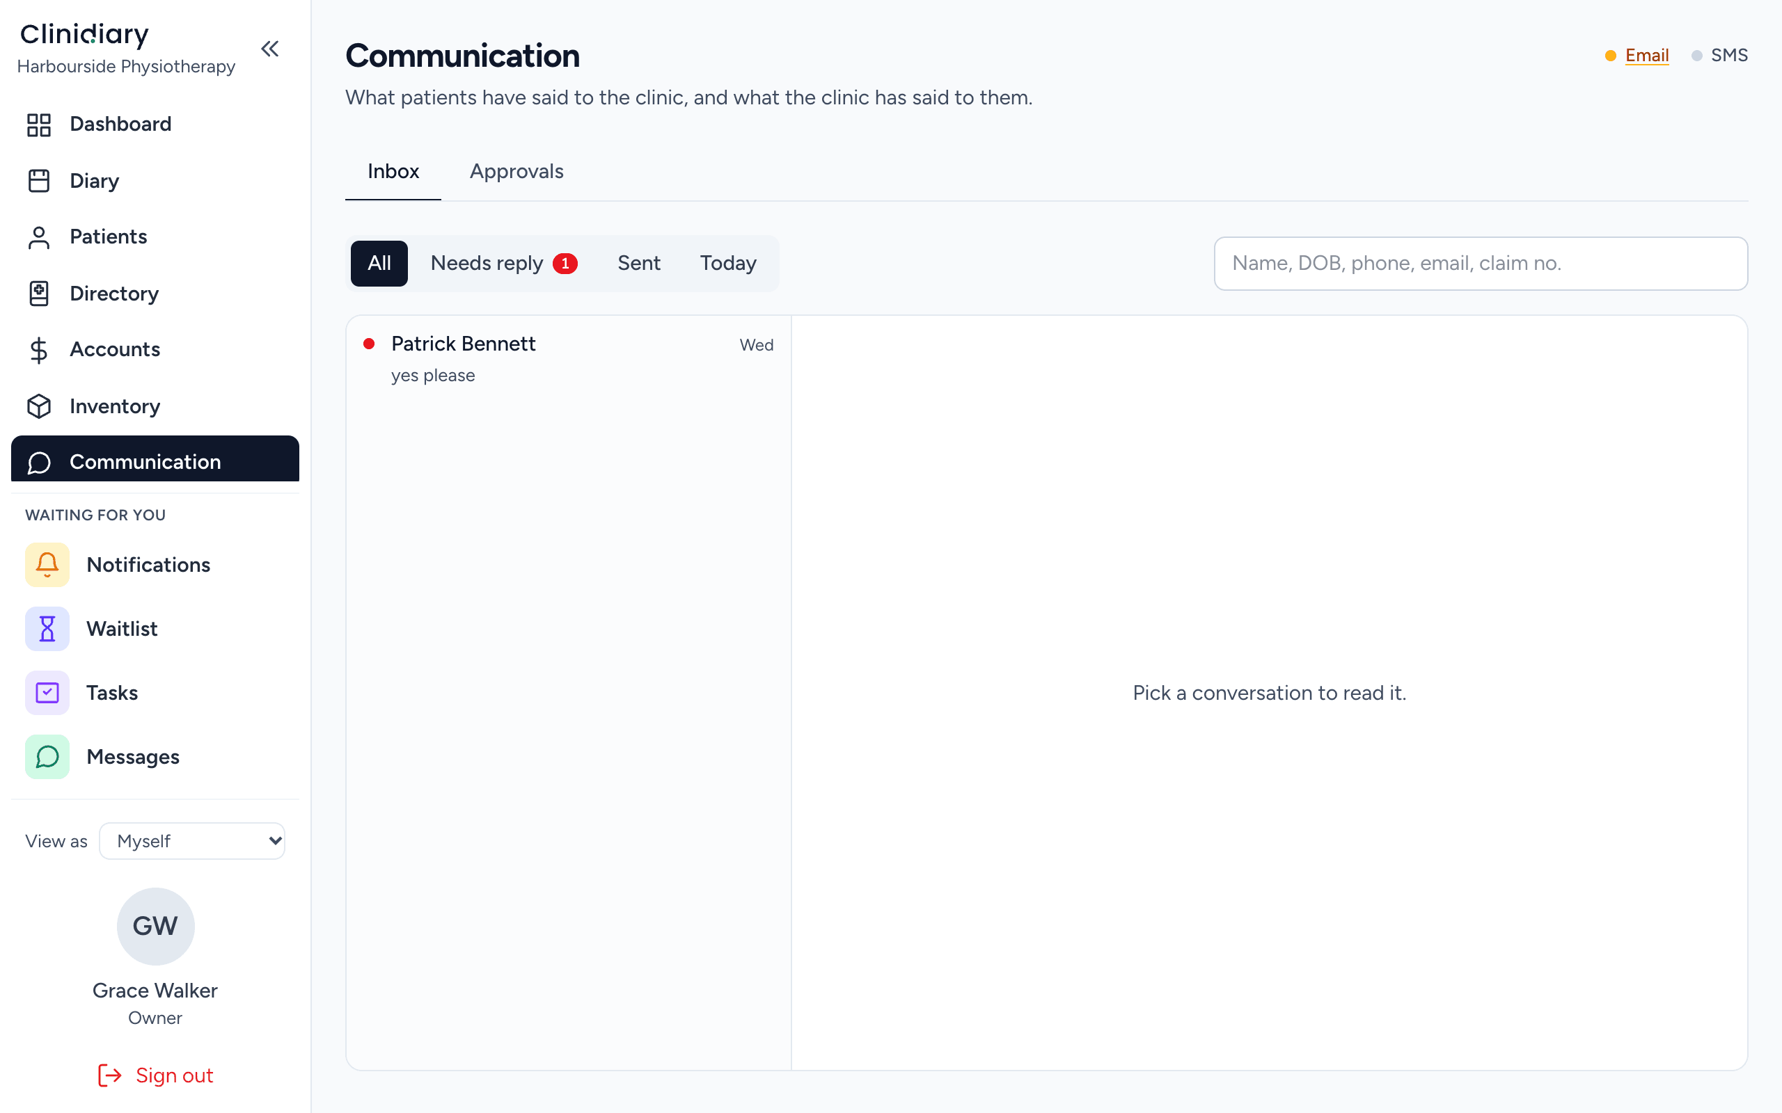
Task: Click the Diary calendar icon
Action: [38, 181]
